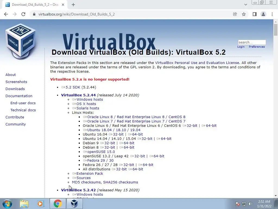
Task: Open the volume speaker tray icon
Action: (x=251, y=204)
